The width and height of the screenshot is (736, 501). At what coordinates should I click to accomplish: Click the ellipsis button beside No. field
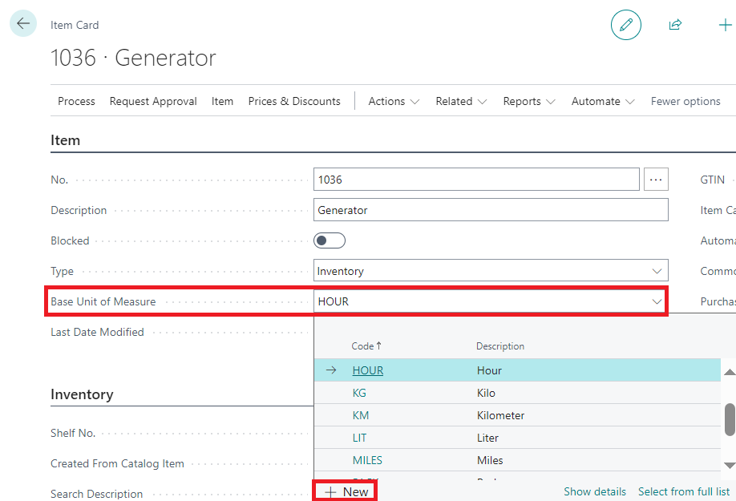(656, 180)
